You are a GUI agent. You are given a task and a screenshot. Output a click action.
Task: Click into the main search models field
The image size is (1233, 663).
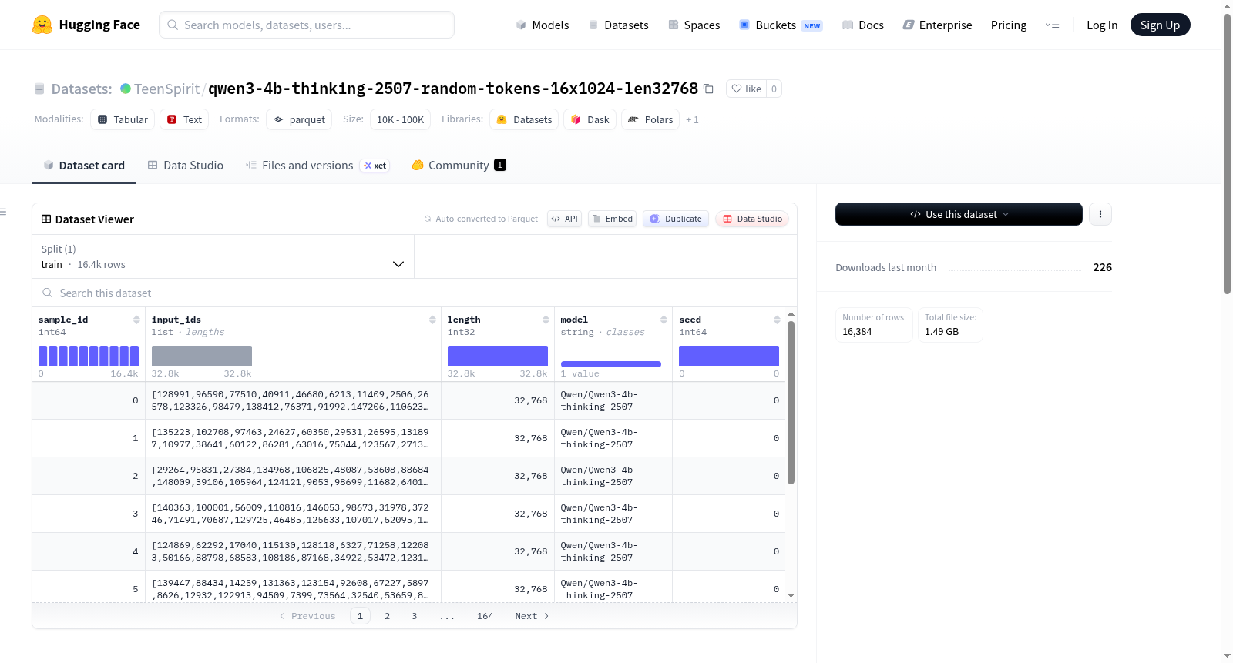coord(307,25)
